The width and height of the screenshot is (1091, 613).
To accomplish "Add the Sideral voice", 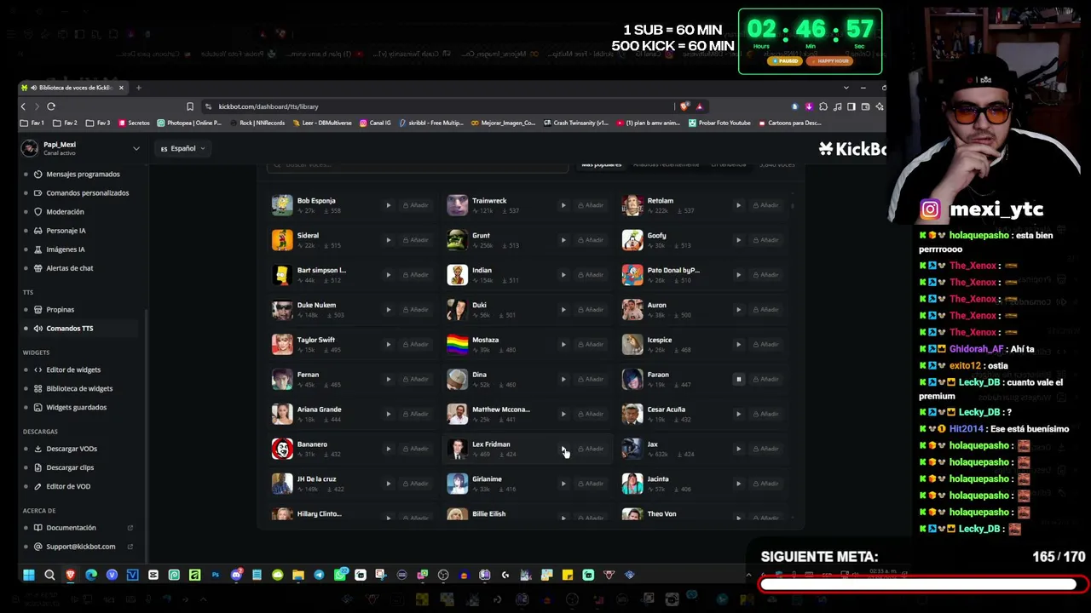I will 416,240.
